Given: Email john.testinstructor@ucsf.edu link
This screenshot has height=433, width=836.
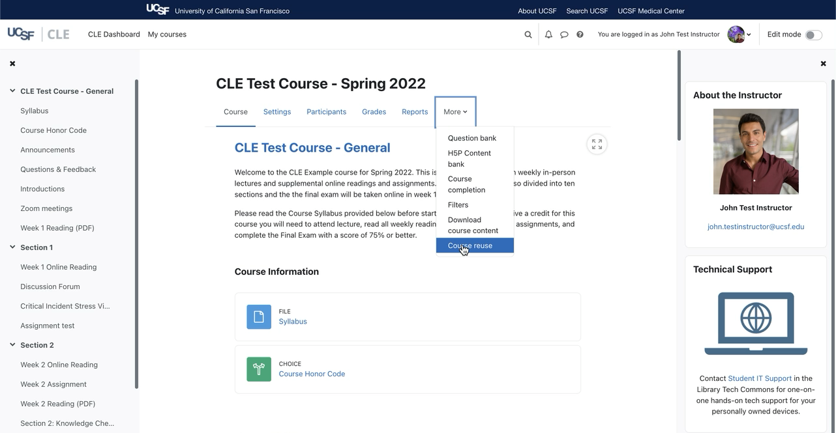Looking at the screenshot, I should pos(756,227).
